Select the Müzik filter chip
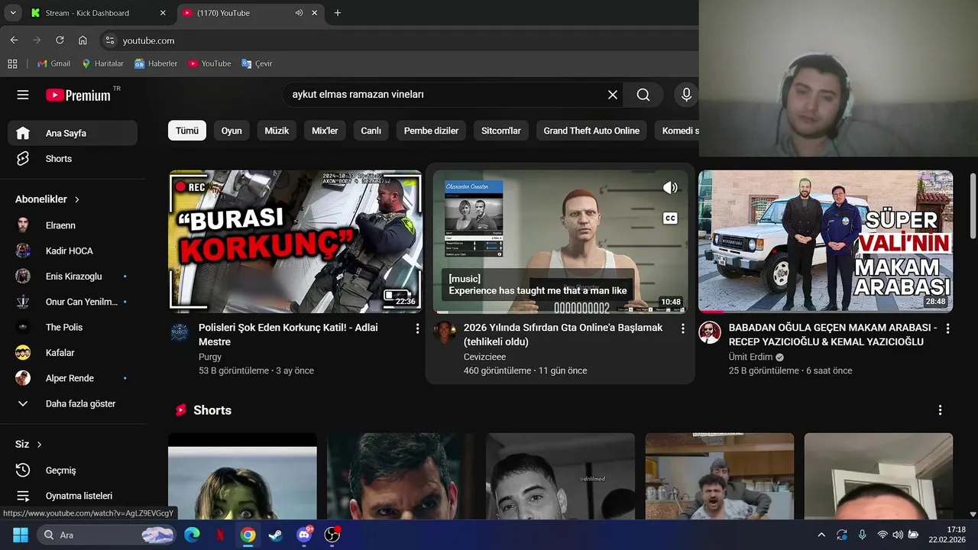The height and width of the screenshot is (550, 978). (x=277, y=131)
